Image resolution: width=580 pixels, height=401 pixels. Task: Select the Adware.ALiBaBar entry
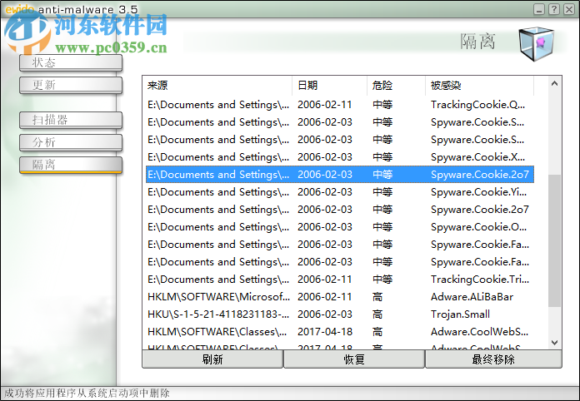click(x=339, y=297)
